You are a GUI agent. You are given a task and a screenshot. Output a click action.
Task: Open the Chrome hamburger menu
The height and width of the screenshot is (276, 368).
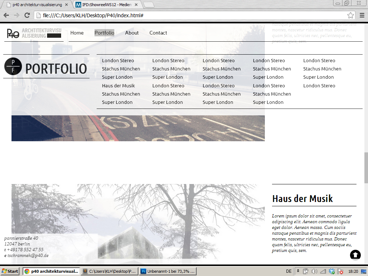coord(362,15)
